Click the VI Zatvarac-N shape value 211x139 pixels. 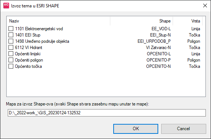(x=158, y=48)
